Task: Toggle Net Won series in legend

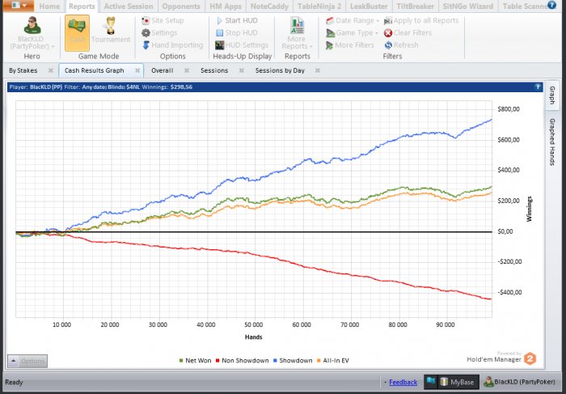Action: pyautogui.click(x=196, y=360)
